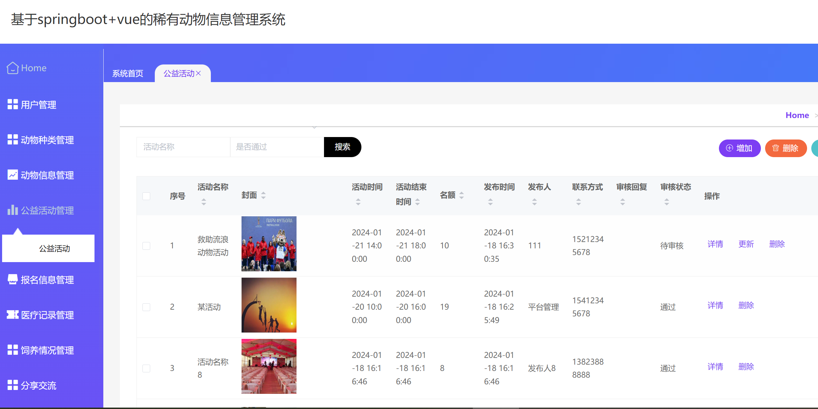Click the 增加 button to add activity
818x409 pixels.
click(740, 148)
